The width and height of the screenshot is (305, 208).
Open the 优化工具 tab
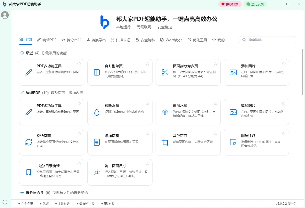click(197, 40)
